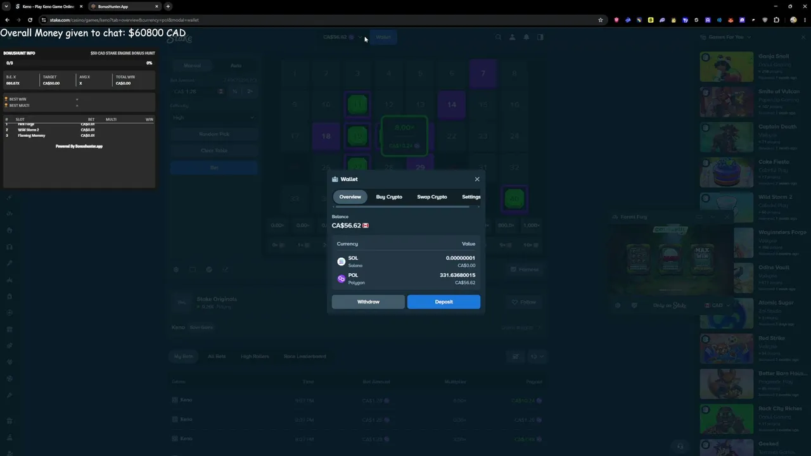811x456 pixels.
Task: Switch to the Overview wallet tab
Action: click(350, 197)
